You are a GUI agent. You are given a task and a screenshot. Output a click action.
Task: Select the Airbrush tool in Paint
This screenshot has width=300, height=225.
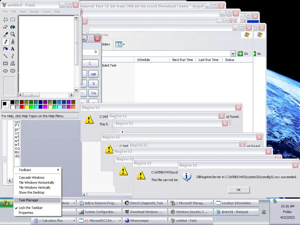click(x=6, y=49)
